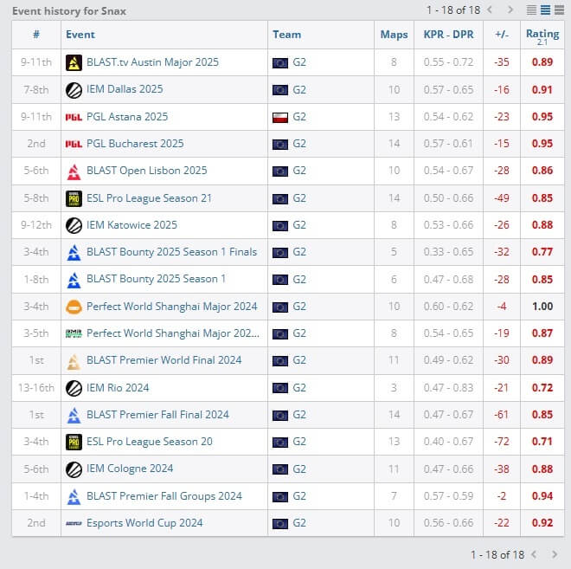Click the BLAST Open Lisbon 2025 logo

point(74,171)
